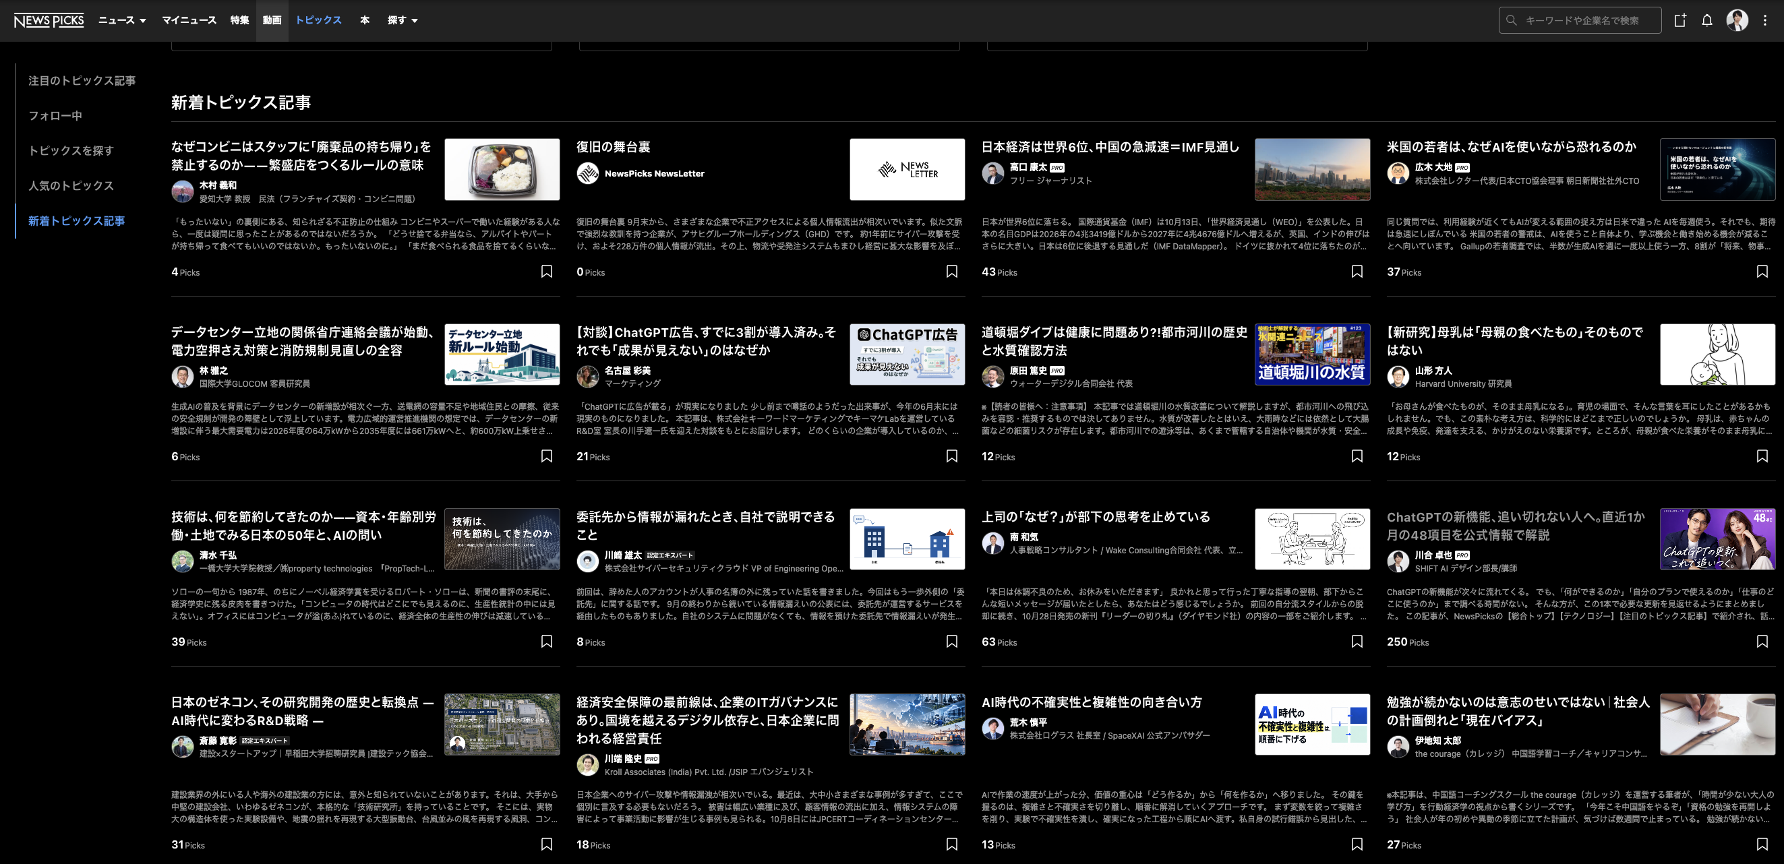Screen dimensions: 1784x864
Task: Bookmark the 日本経済は世界6位 article
Action: pyautogui.click(x=1357, y=272)
